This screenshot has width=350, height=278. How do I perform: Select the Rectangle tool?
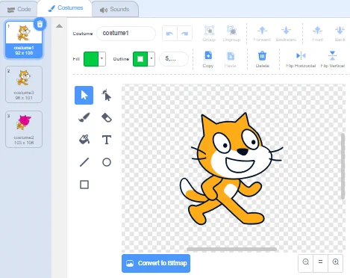click(84, 185)
